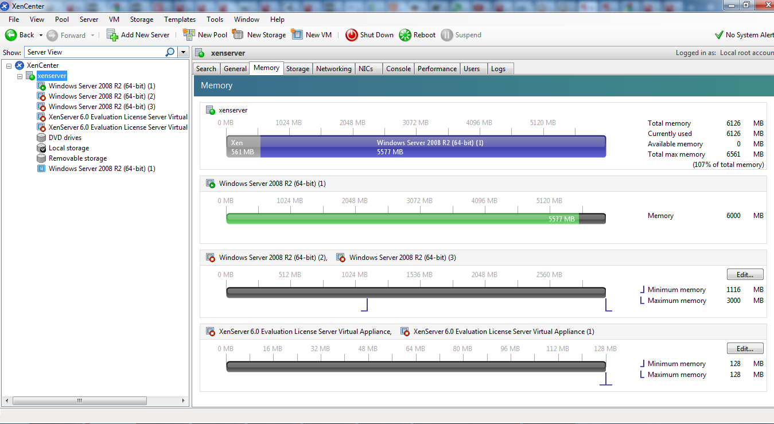This screenshot has width=774, height=424.
Task: Click the memory slider bar for Windows Server (2)
Action: tap(416, 293)
